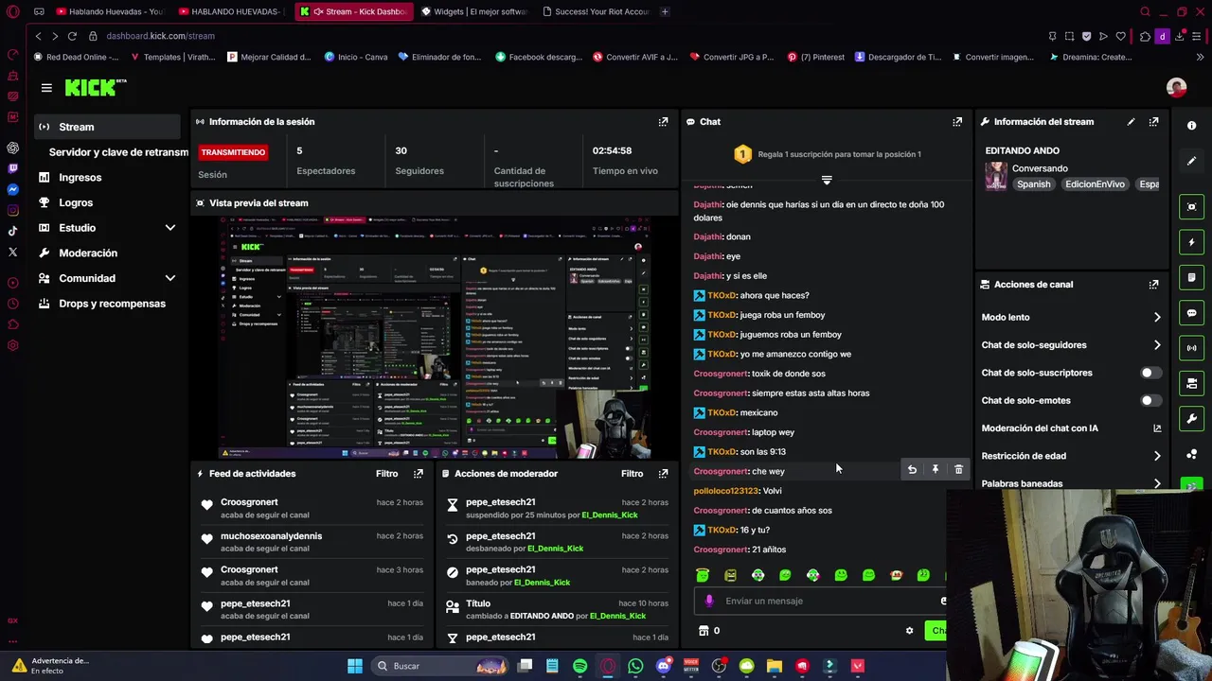Viewport: 1212px width, 681px height.
Task: Open Palabras baneadas options arrow
Action: (1156, 483)
